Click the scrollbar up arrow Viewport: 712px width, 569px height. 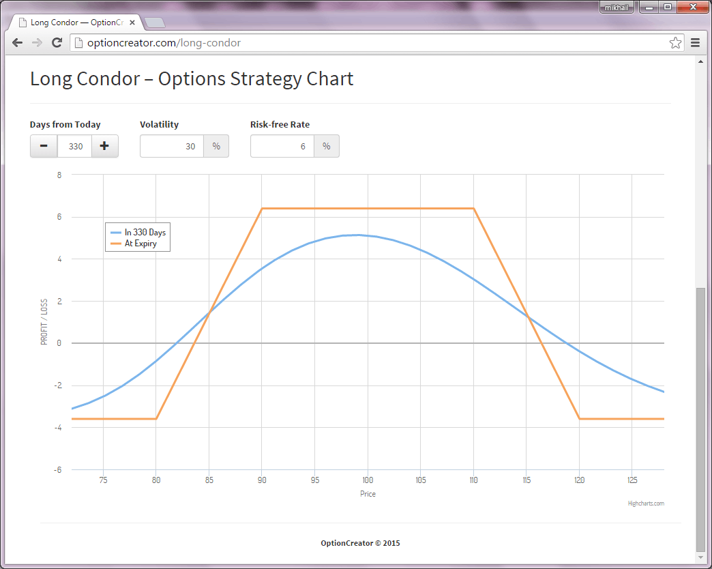700,62
